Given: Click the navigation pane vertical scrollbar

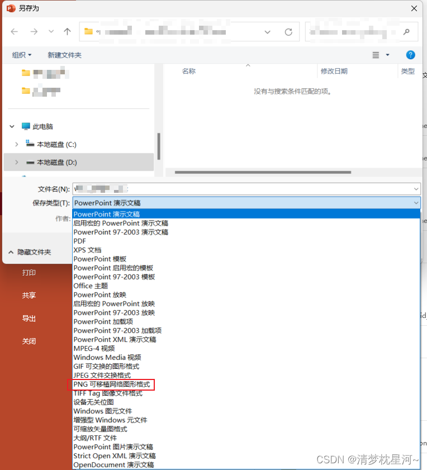Looking at the screenshot, I should [x=159, y=146].
